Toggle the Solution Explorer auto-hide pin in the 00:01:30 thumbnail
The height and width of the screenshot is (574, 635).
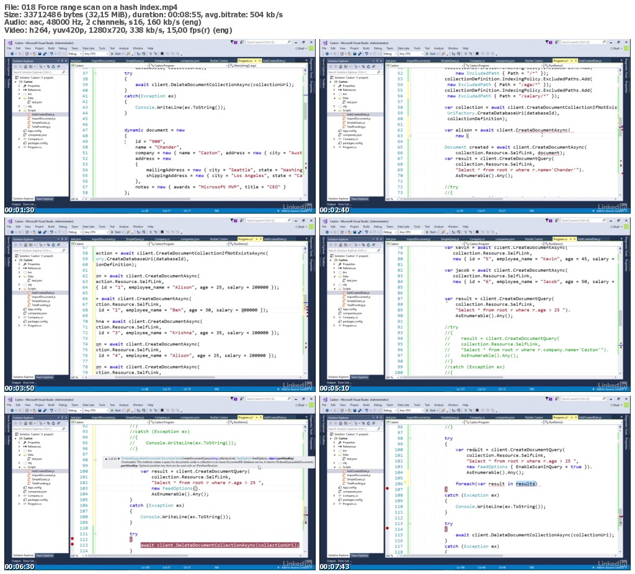[x=63, y=61]
